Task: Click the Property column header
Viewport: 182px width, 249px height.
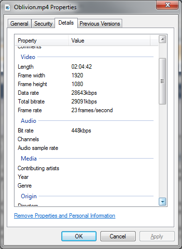Action: [42, 41]
